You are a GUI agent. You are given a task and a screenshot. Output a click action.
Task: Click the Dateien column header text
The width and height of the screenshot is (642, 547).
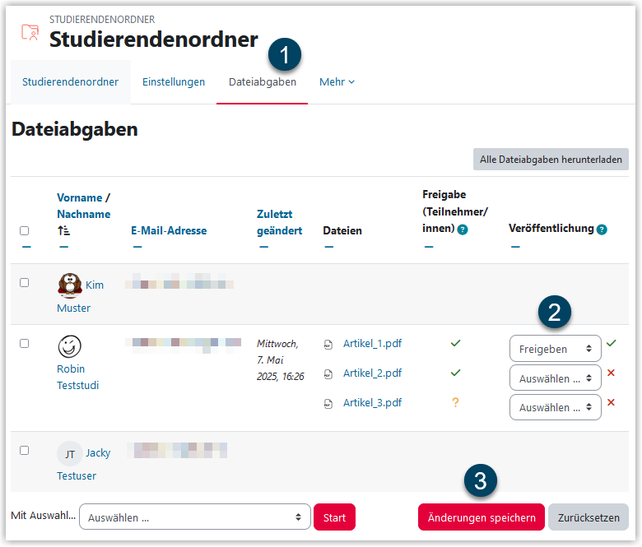[x=342, y=231]
